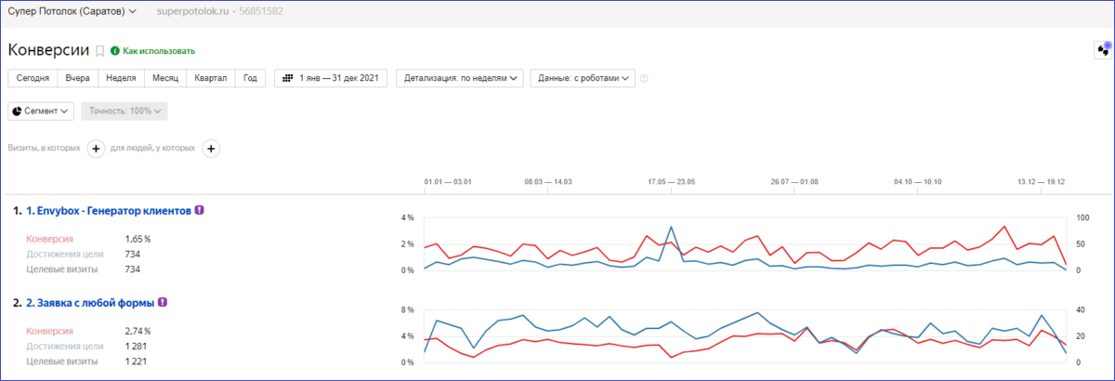Screen dimensions: 1115x381
Task: Open the Сегмент dropdown
Action: click(41, 112)
